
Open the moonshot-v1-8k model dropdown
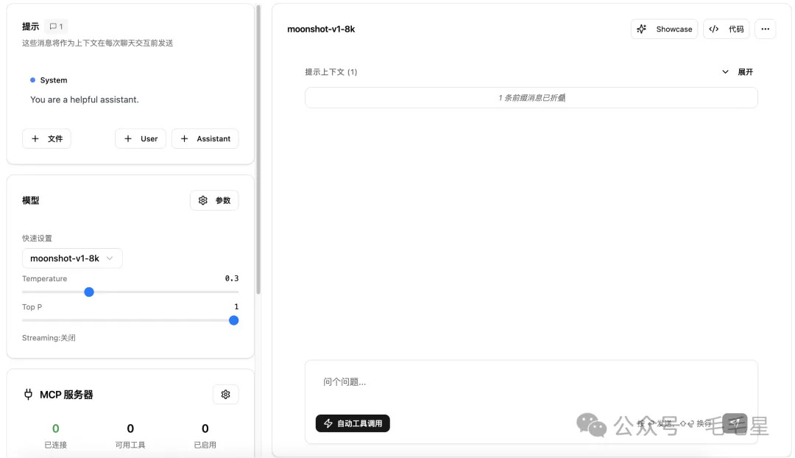[72, 258]
